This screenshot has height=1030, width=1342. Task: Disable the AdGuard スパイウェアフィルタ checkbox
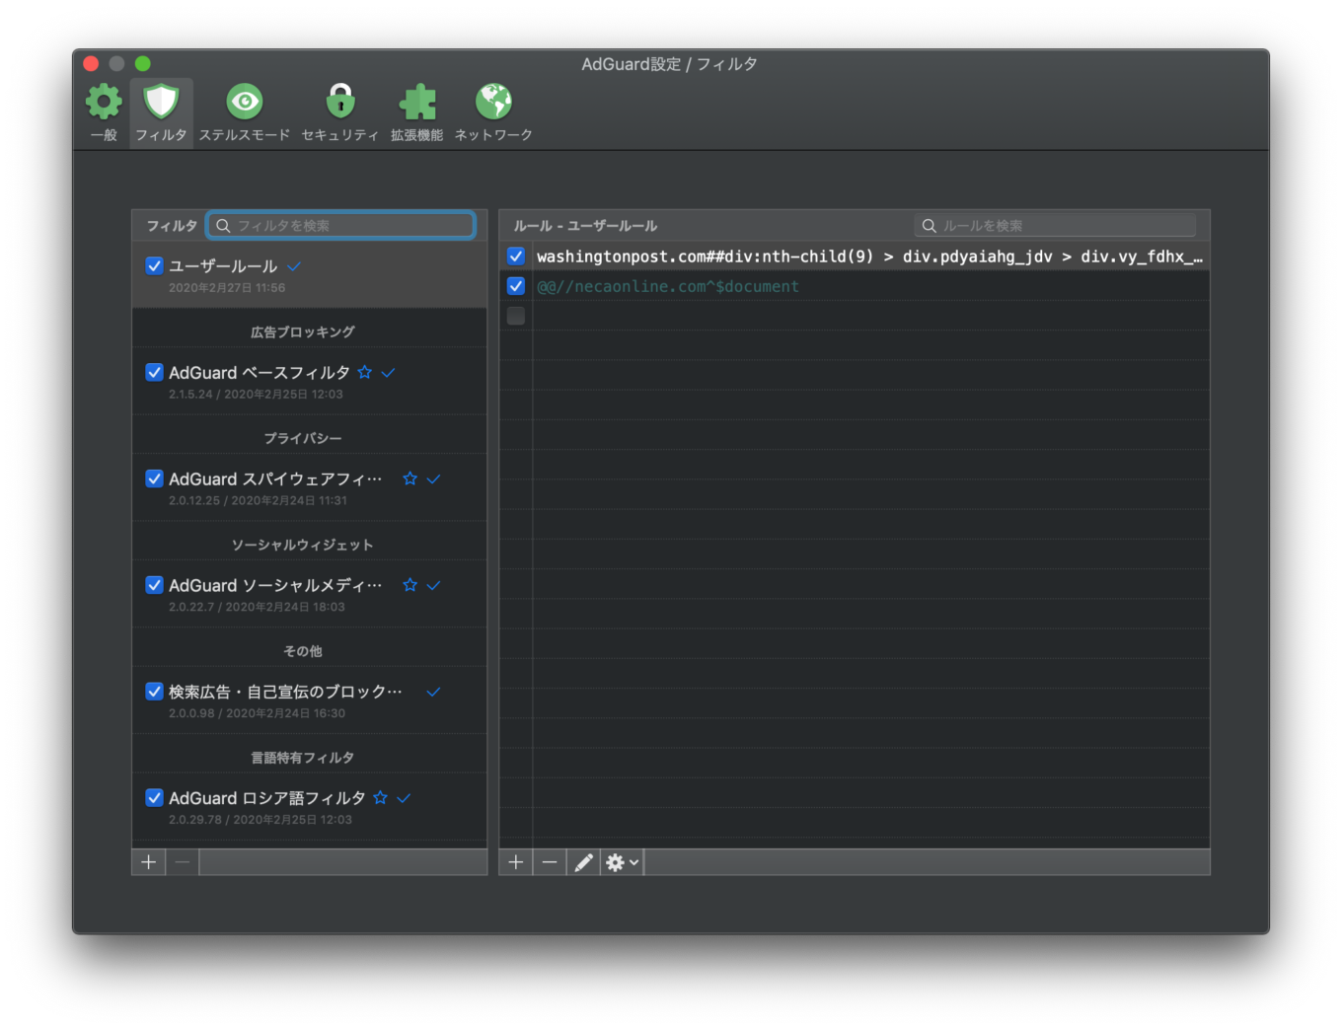[154, 478]
